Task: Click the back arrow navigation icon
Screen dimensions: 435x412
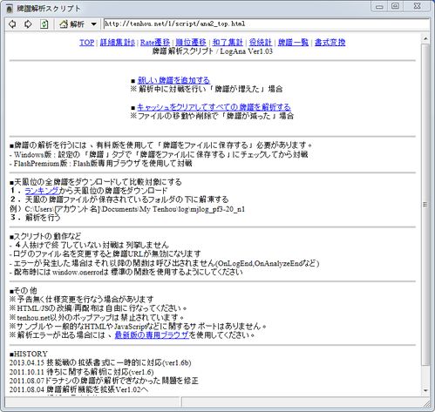Action: (x=12, y=24)
